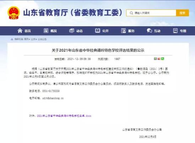Image resolution: width=195 pixels, height=143 pixels.
Task: Click the house icon beside 首页
Action: [x=20, y=31]
